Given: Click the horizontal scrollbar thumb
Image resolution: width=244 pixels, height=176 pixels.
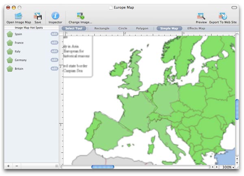Looking at the screenshot, I should [x=103, y=167].
